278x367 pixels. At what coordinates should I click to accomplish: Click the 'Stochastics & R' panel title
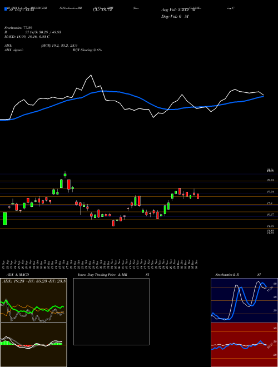point(227,275)
